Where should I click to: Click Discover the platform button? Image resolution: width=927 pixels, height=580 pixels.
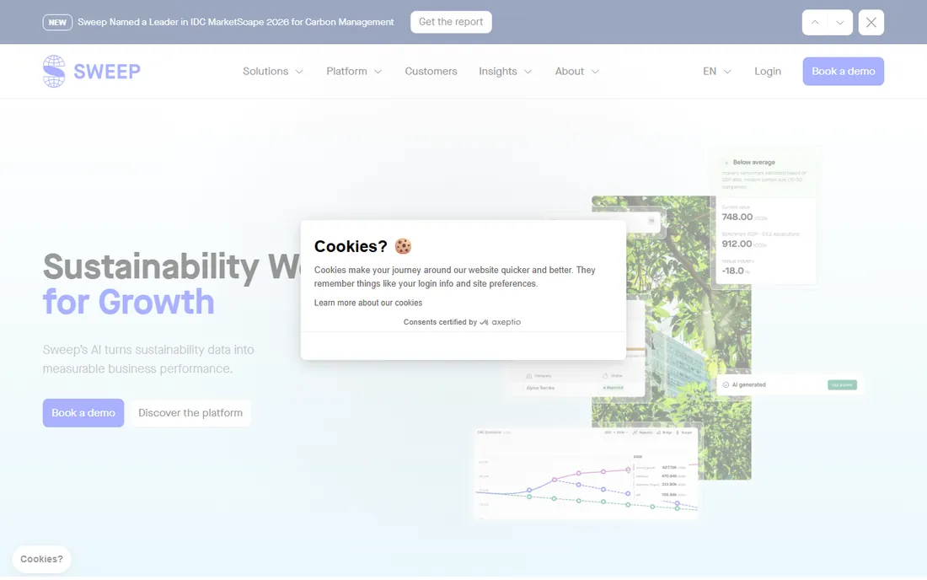pos(190,413)
